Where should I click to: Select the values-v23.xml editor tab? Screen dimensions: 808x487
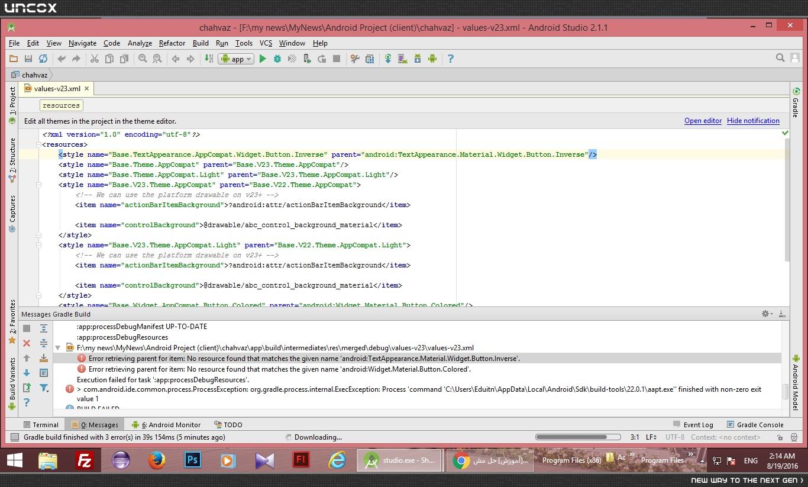point(57,89)
